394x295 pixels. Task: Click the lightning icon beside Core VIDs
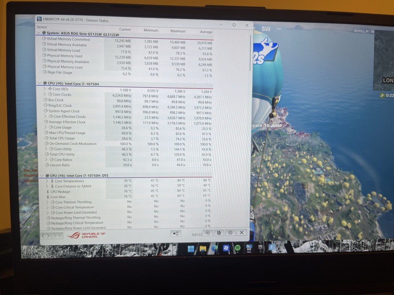tap(50, 89)
